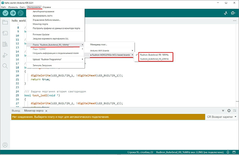The image size is (239, 155).
Task: Click the editor tab three-dots menu
Action: tap(235, 21)
